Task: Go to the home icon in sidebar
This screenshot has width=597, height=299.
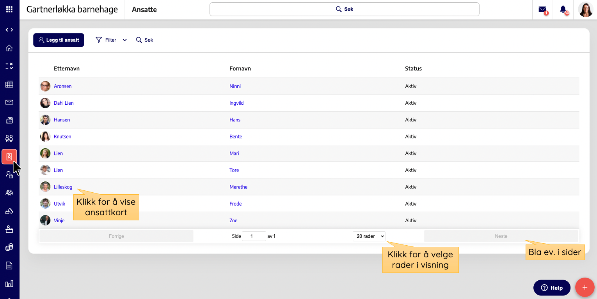Action: pos(9,48)
